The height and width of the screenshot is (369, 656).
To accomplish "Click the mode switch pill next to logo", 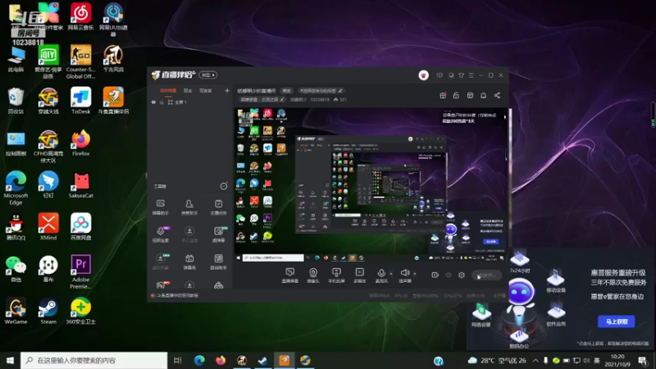I will coord(208,75).
